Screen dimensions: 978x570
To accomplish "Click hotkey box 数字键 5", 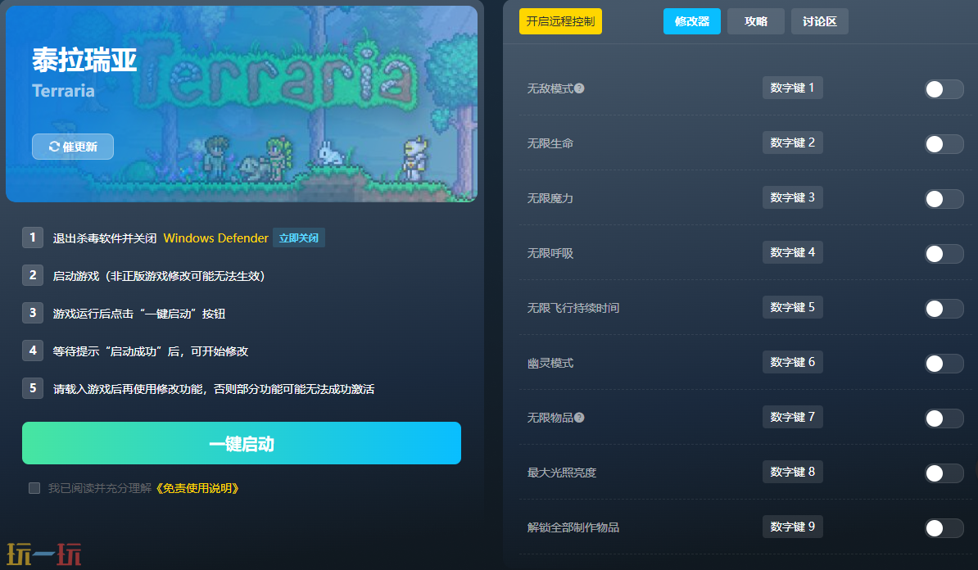I will pos(792,307).
